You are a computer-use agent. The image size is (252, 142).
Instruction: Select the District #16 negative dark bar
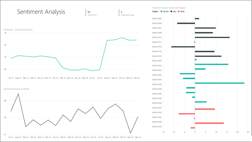click(x=183, y=47)
